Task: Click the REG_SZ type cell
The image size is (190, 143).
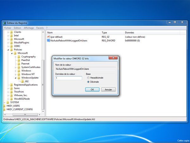Action: coord(105,37)
